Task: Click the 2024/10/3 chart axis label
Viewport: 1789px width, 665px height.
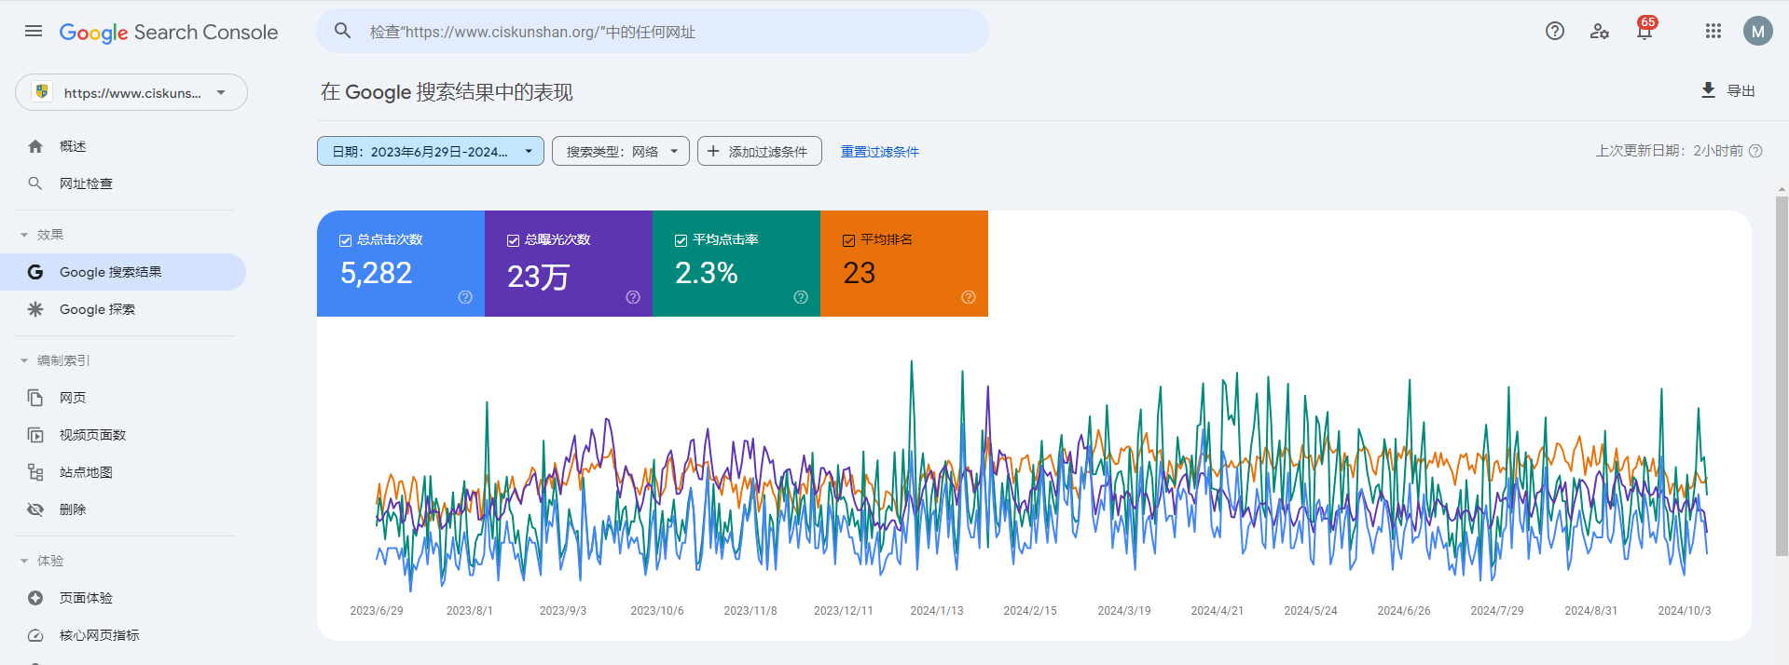Action: click(1685, 611)
